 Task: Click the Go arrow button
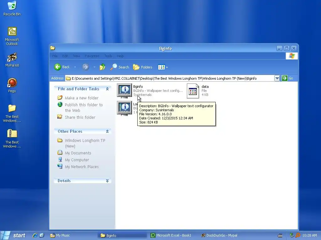[284, 78]
